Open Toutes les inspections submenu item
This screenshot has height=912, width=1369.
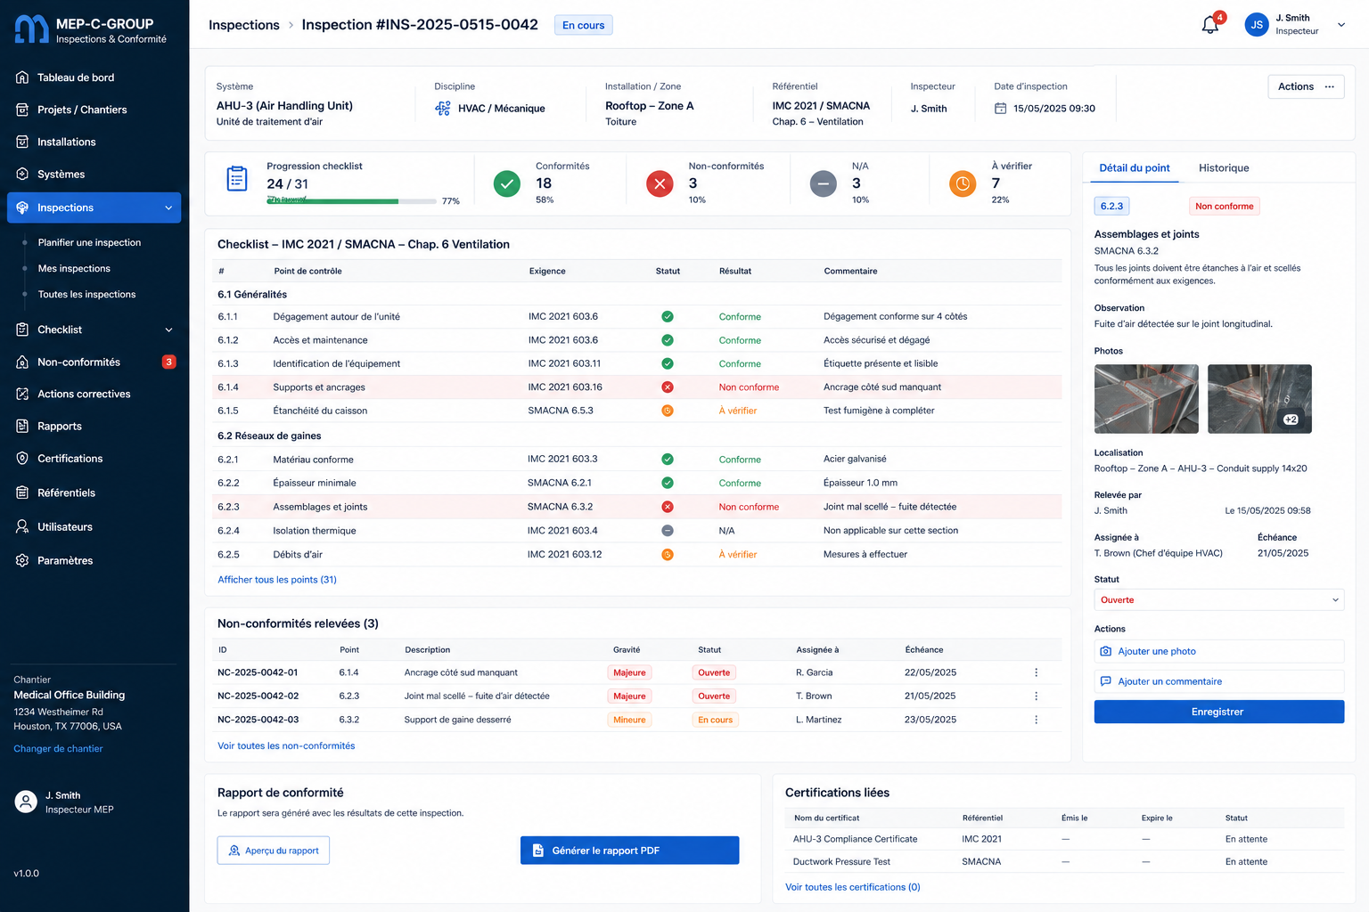point(86,294)
